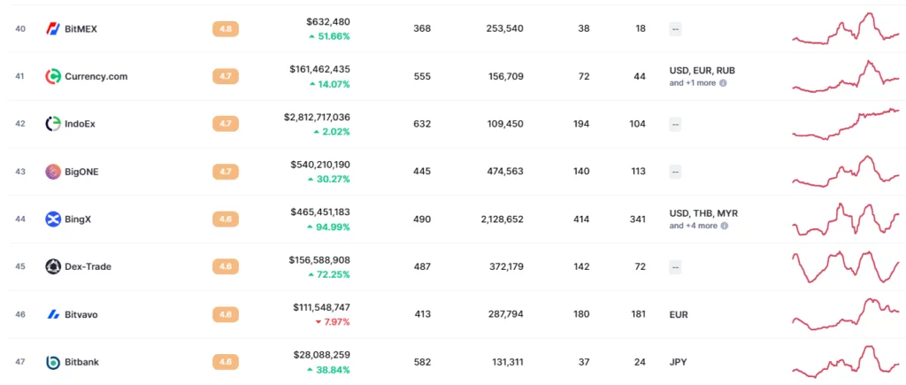View the BingX 7-day volume sparkline chart

tap(845, 219)
